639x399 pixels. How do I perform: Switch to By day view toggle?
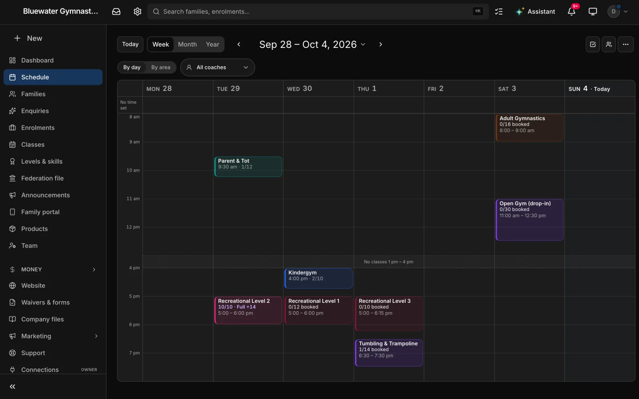[132, 67]
